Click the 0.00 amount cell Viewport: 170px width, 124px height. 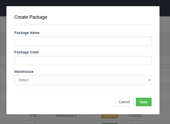33,116
